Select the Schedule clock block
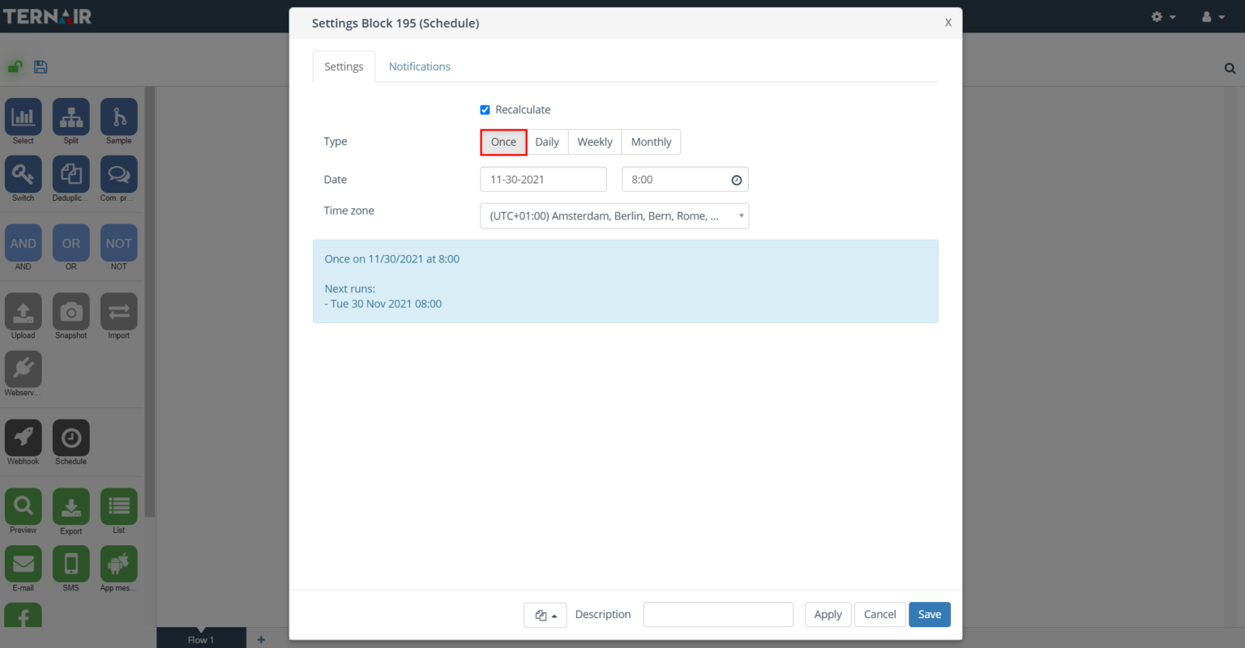This screenshot has height=648, width=1245. [71, 438]
